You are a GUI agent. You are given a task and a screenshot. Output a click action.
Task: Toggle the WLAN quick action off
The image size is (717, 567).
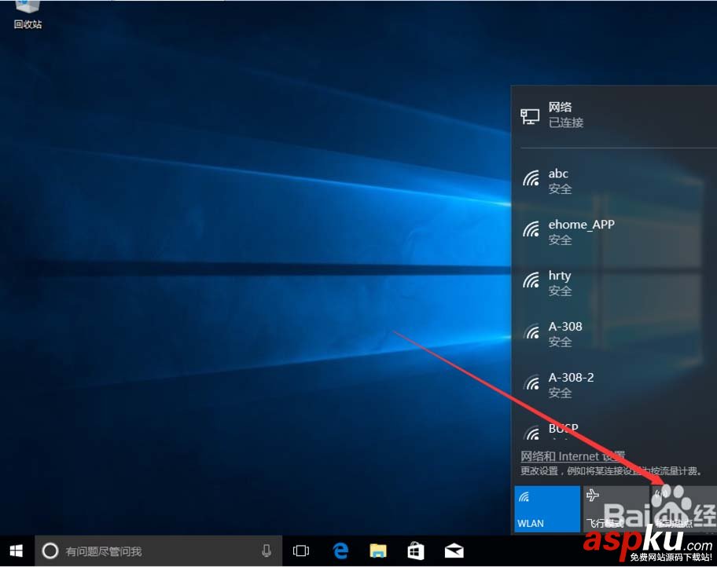546,506
